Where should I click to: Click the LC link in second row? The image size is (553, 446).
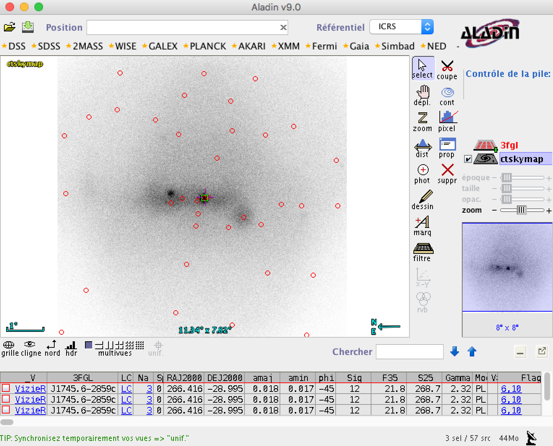(x=126, y=399)
